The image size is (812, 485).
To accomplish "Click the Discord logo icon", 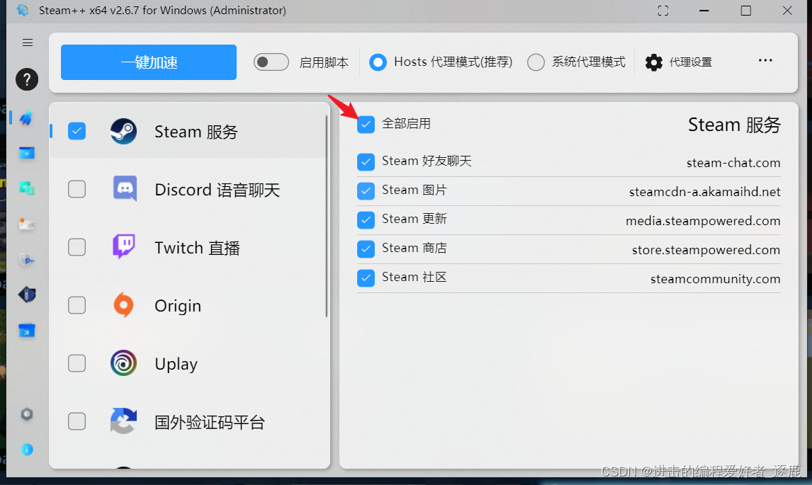I will [x=125, y=188].
